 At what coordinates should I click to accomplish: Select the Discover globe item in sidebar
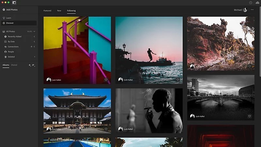click(19, 23)
